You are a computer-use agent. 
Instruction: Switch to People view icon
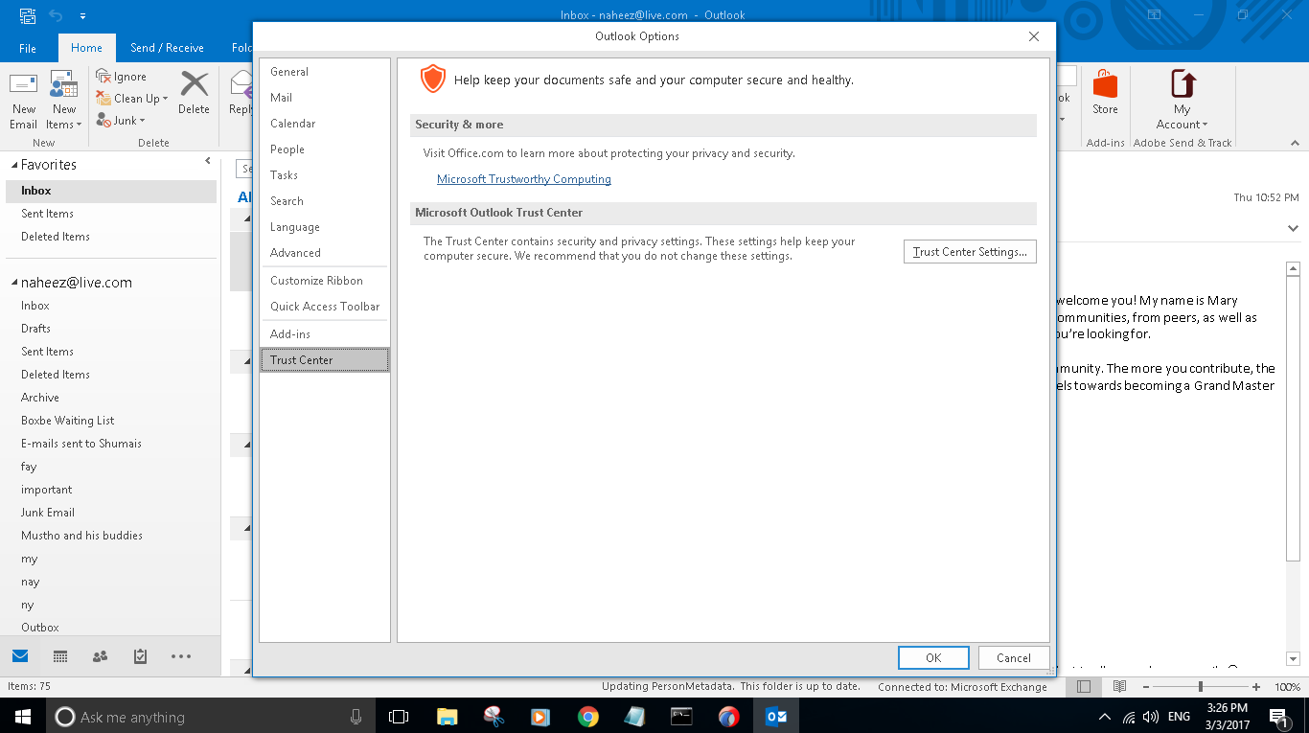(100, 656)
